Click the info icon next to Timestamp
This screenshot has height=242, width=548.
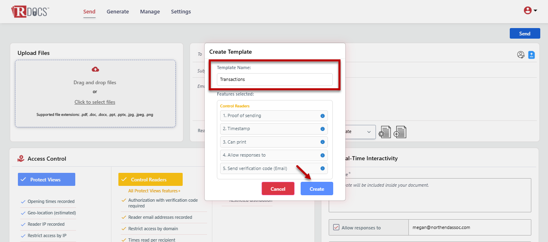(322, 129)
